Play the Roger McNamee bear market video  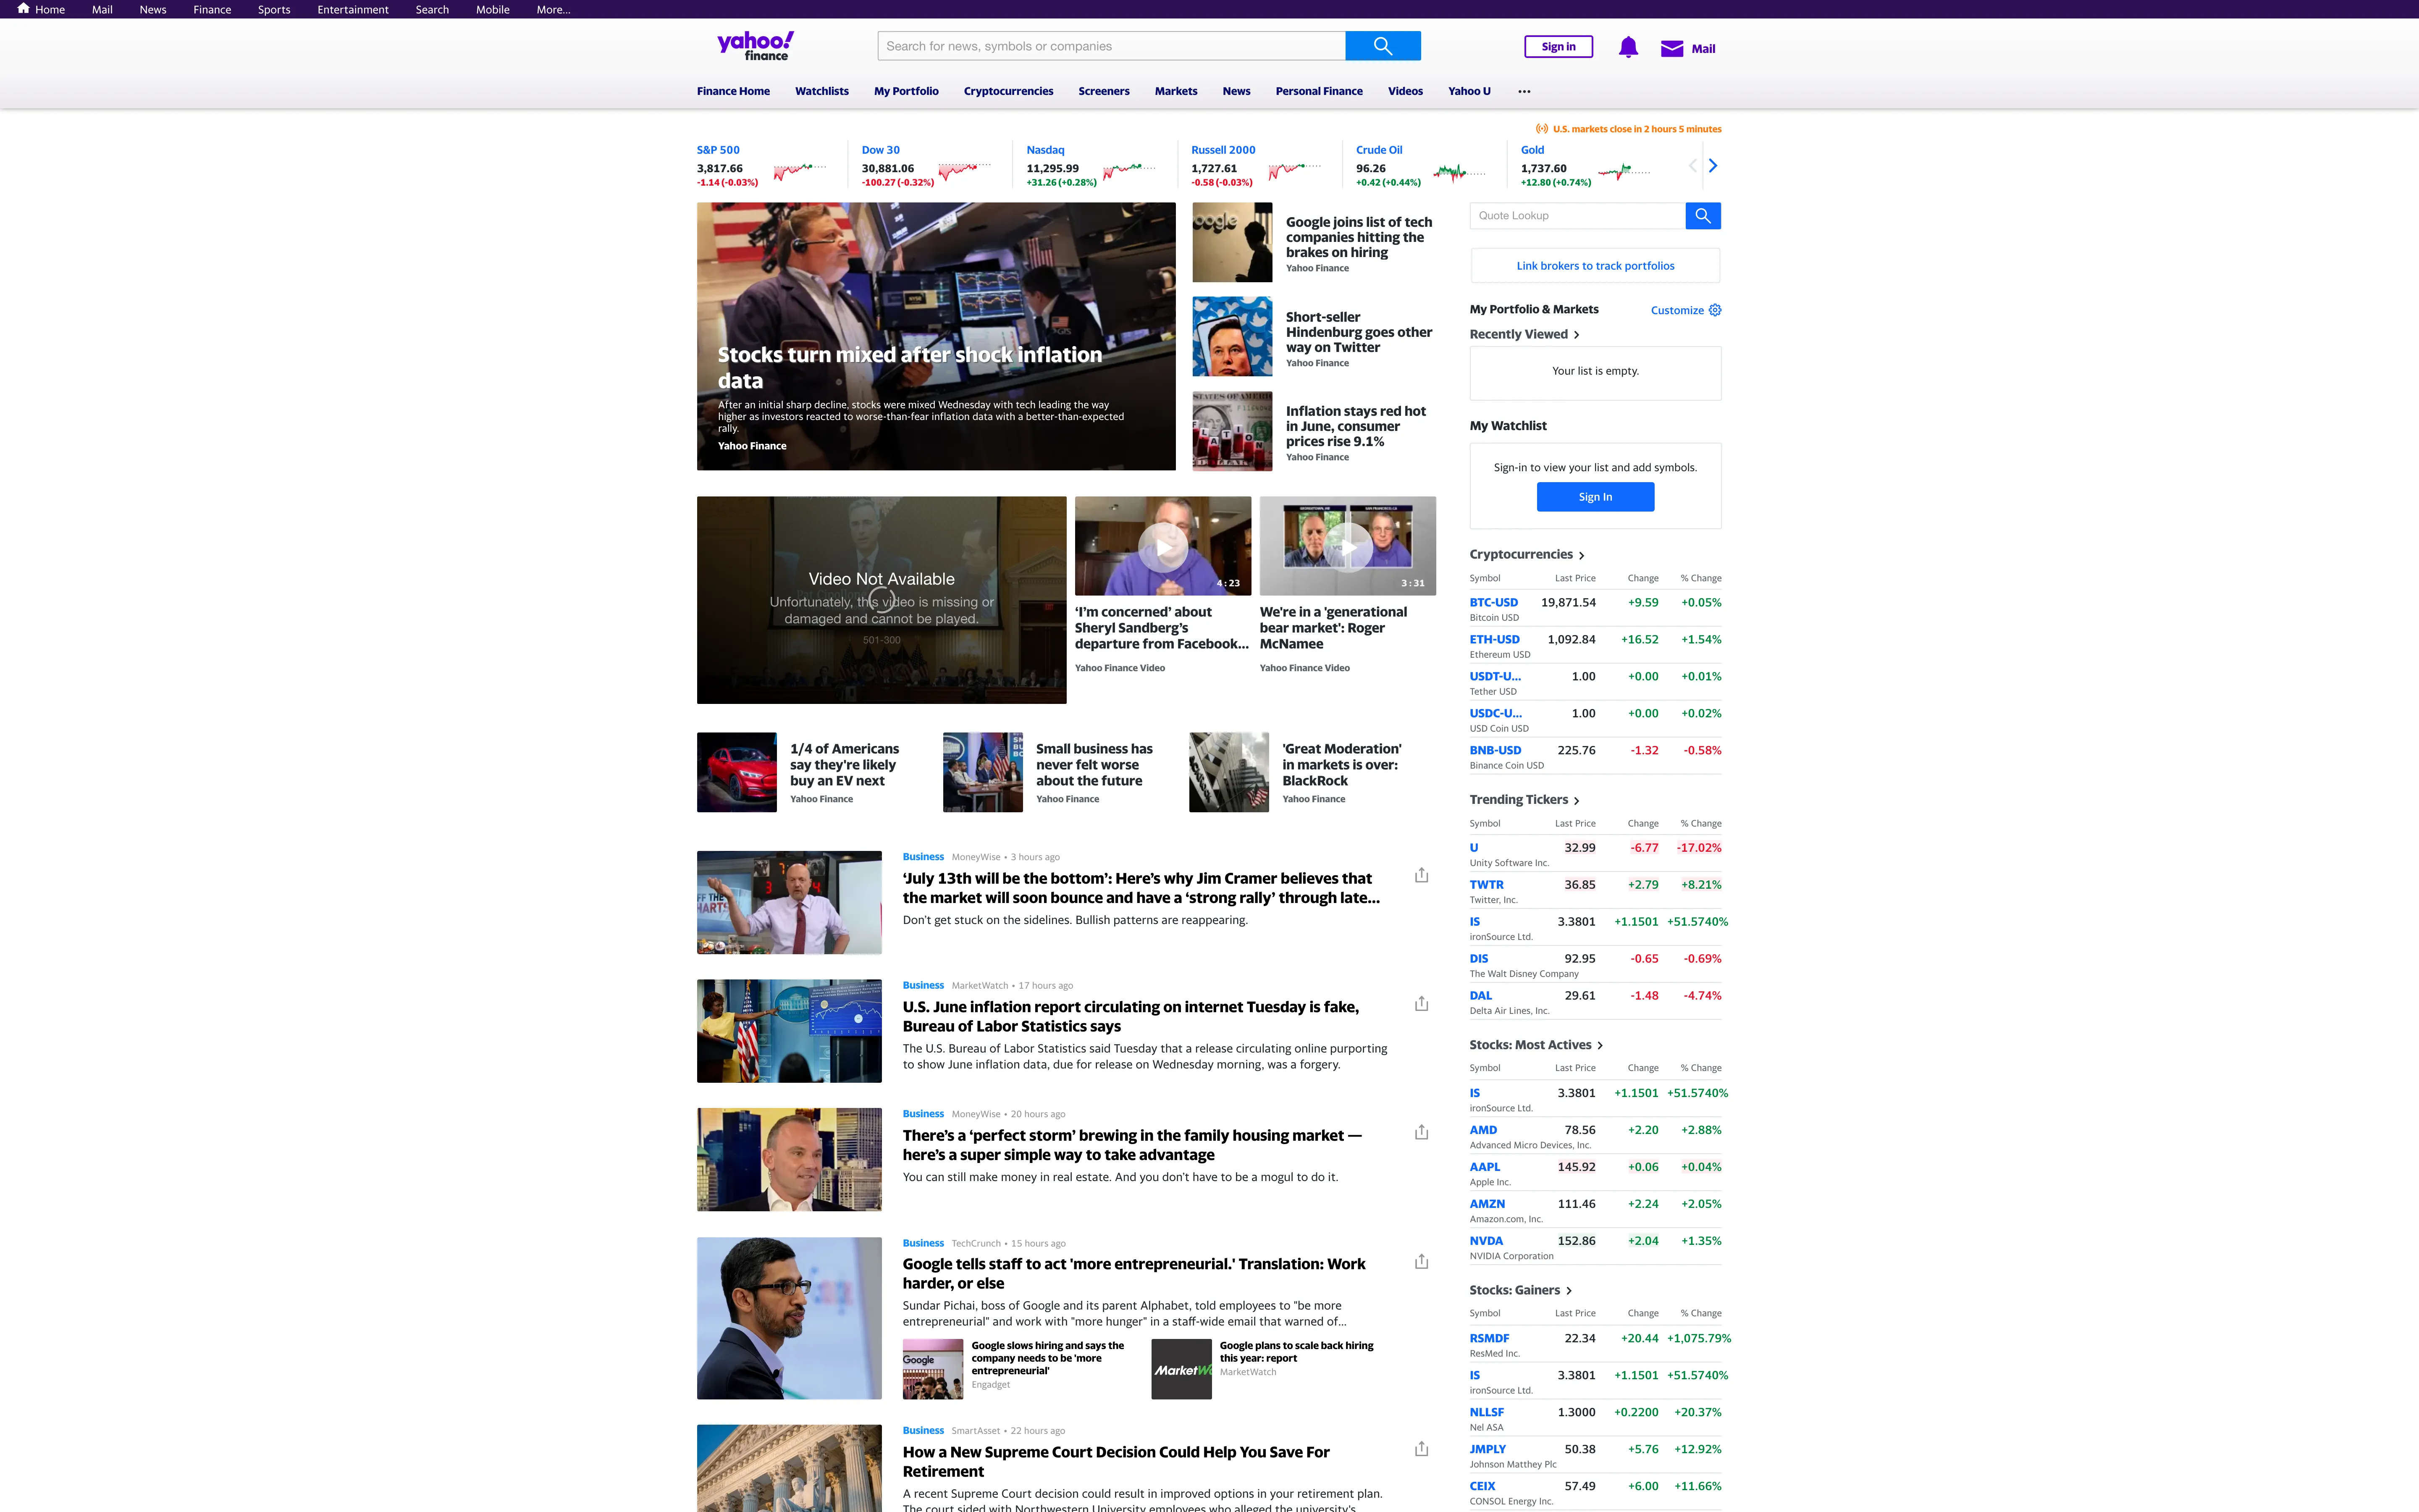point(1347,546)
